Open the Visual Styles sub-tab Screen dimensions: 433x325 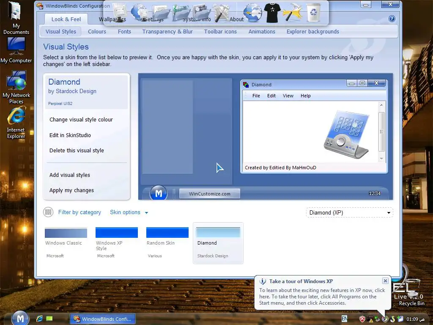click(x=61, y=31)
